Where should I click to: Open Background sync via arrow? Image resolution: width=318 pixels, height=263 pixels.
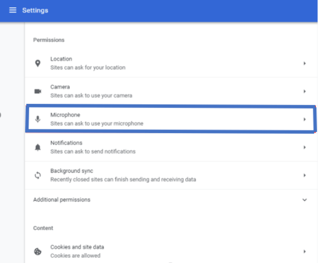click(x=304, y=175)
